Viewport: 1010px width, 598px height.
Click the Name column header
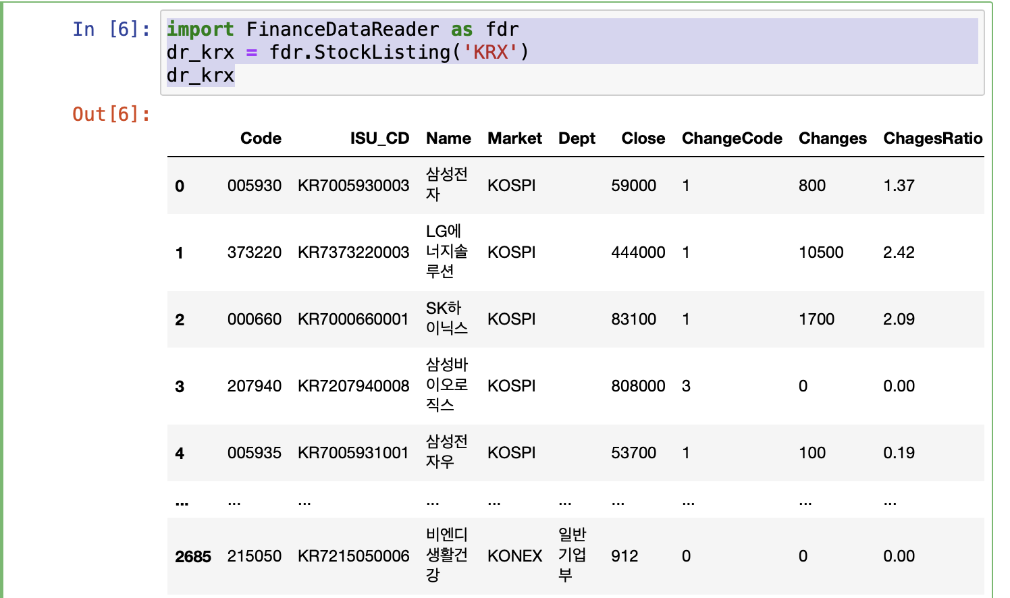[448, 138]
